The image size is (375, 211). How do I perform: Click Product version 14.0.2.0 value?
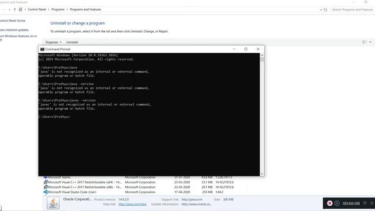pyautogui.click(x=124, y=199)
